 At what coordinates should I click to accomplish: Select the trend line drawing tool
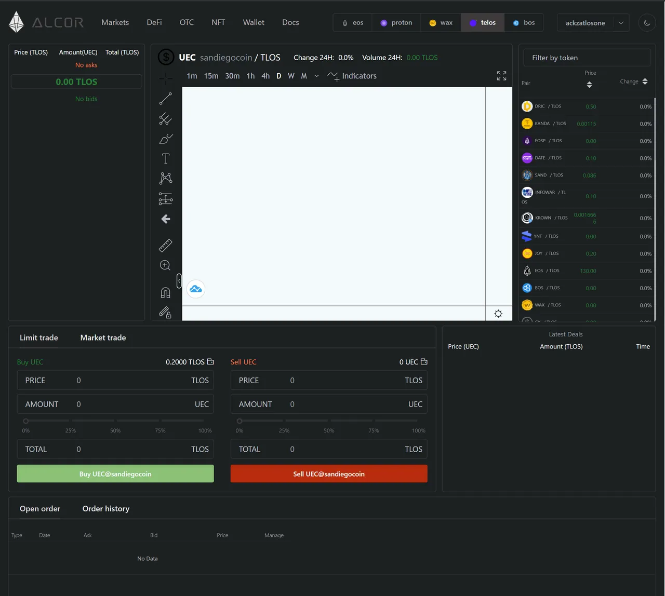[x=166, y=99]
